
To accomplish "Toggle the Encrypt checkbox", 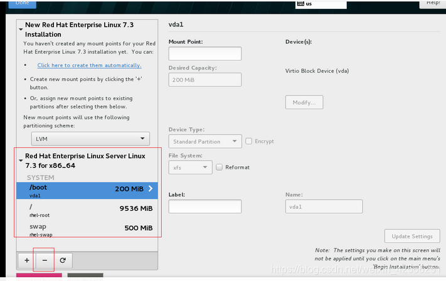I will (x=248, y=141).
